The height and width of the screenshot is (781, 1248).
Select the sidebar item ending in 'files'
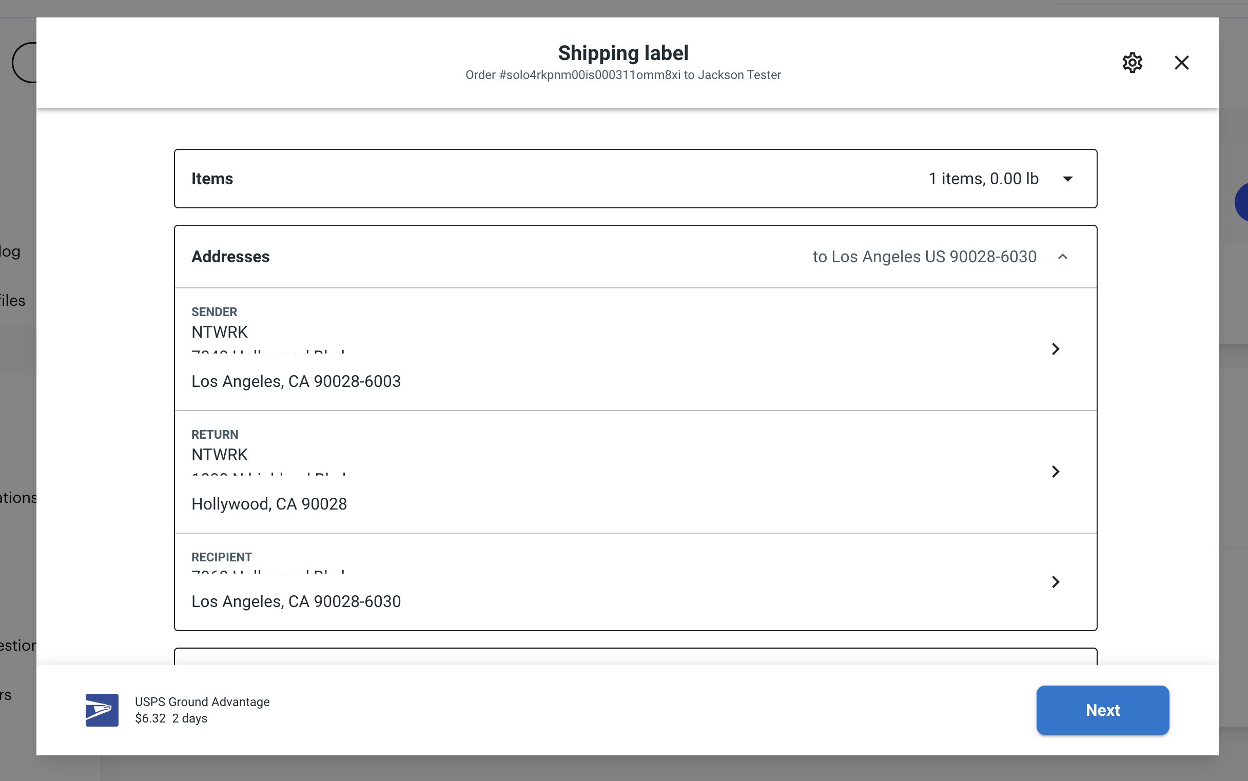[x=12, y=300]
